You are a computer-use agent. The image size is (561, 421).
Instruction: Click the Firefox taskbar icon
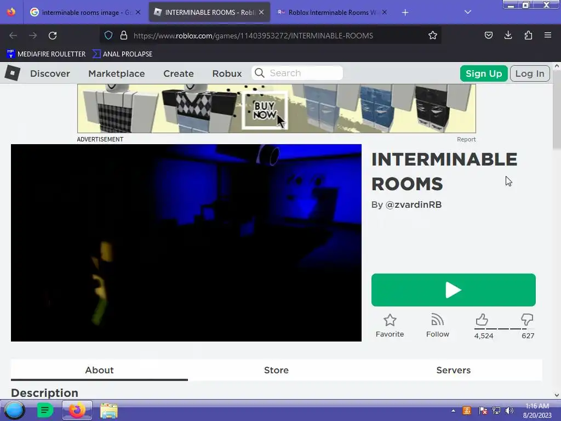tap(77, 410)
